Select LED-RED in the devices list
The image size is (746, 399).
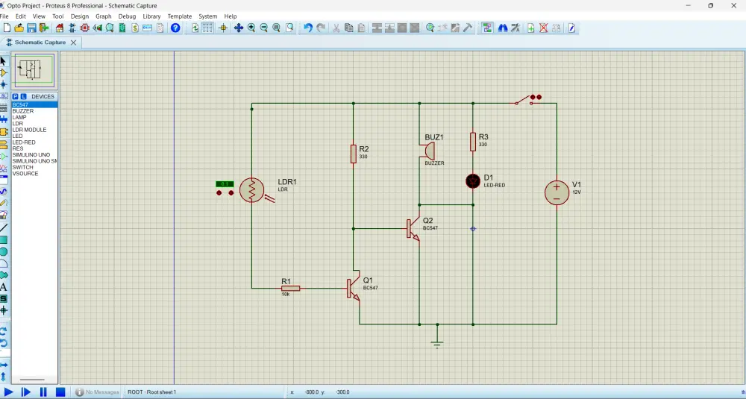point(34,142)
